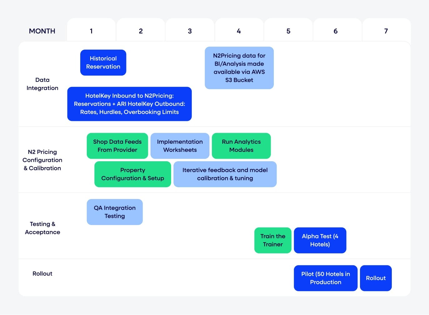Select the Pilot (50 Hotels in Production) bar

[x=325, y=278]
